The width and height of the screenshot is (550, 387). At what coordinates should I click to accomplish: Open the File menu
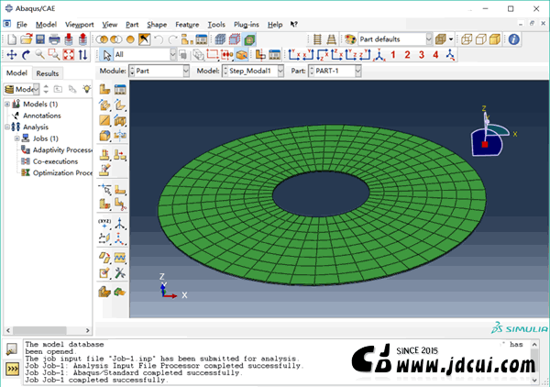pos(21,25)
